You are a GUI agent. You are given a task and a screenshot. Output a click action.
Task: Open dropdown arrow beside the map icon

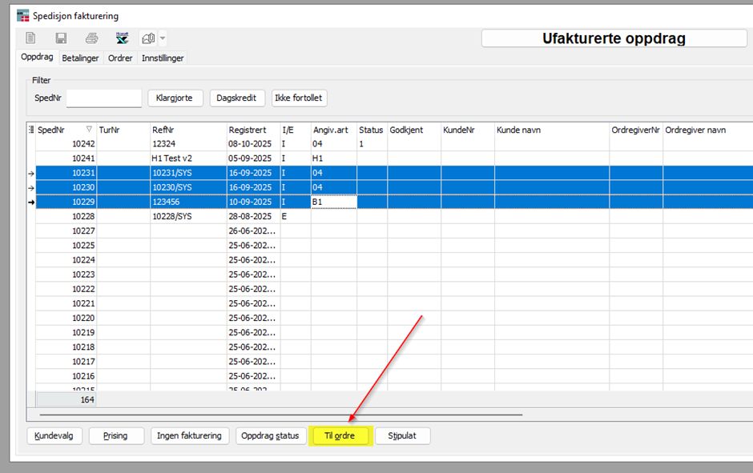point(163,38)
